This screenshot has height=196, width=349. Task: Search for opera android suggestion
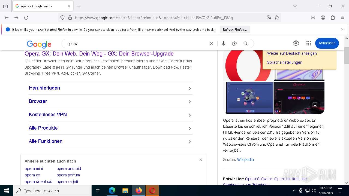tap(69, 169)
